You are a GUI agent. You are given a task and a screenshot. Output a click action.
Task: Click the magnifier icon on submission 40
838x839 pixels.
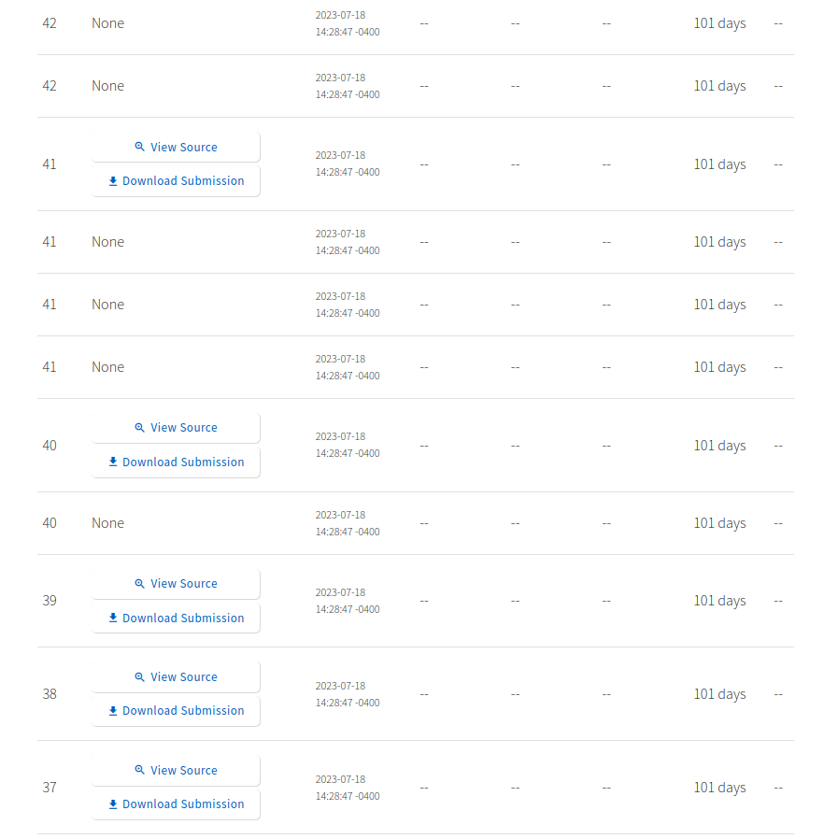coord(139,427)
